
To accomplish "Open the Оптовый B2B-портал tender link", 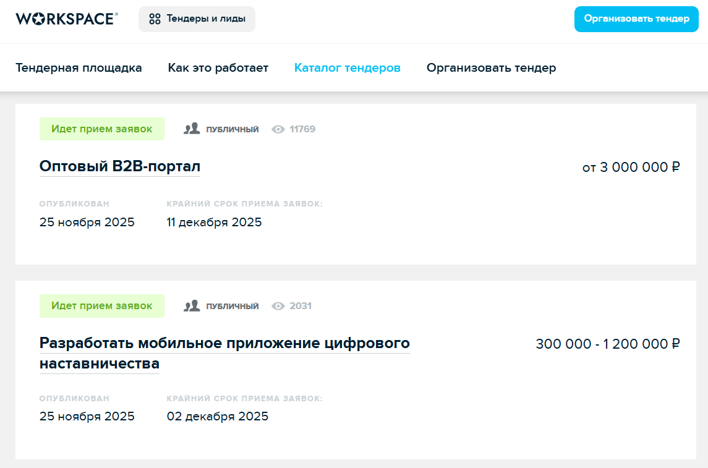I will pos(120,166).
